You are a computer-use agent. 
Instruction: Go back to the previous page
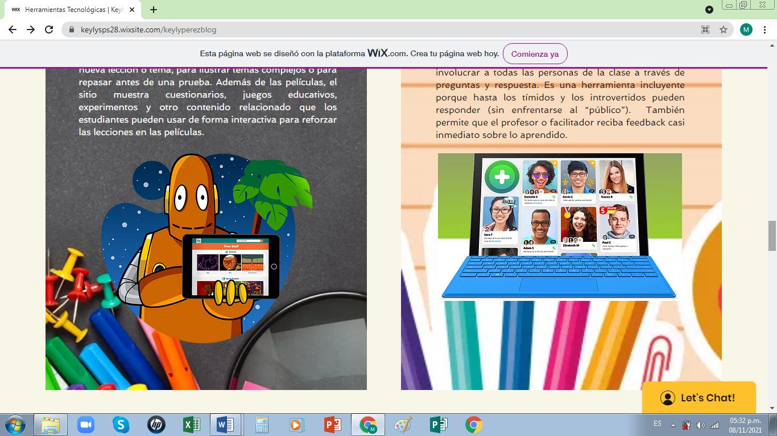[x=13, y=30]
